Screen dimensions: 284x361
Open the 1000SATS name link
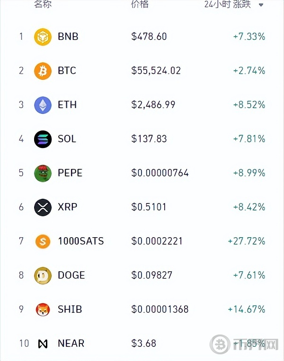(x=81, y=241)
